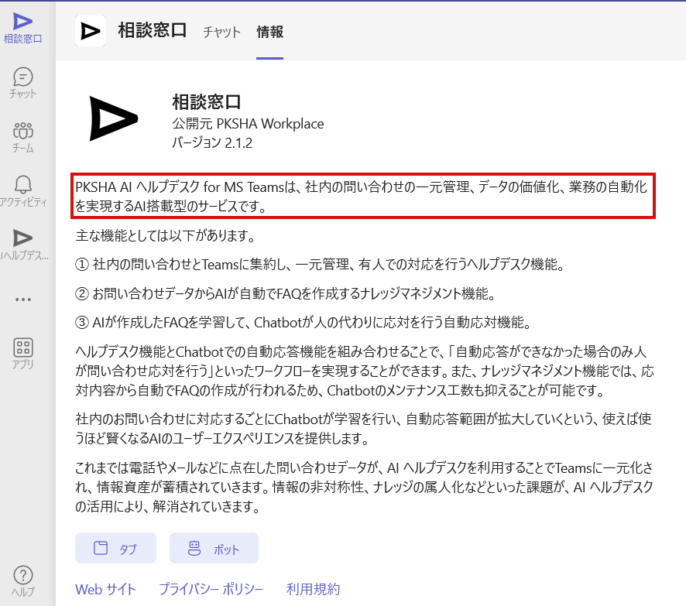Image resolution: width=686 pixels, height=606 pixels.
Task: Click バージョン 2.1.2 text
Action: point(212,143)
